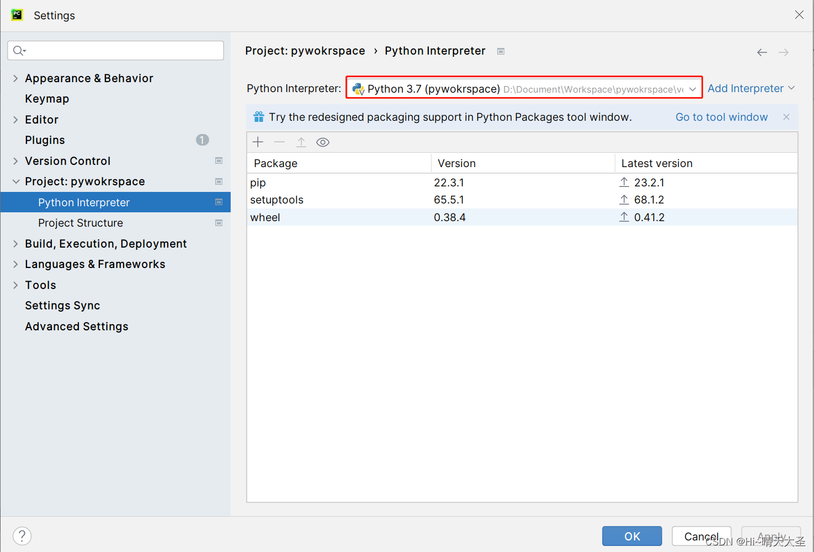Viewport: 814px width, 552px height.
Task: Click the Cancel button
Action: coord(701,536)
